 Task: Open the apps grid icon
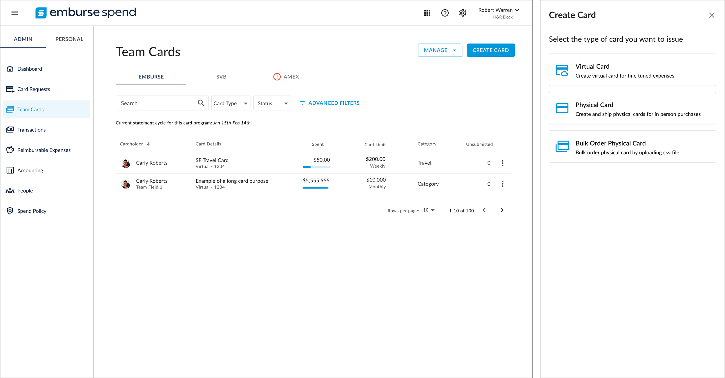[427, 13]
